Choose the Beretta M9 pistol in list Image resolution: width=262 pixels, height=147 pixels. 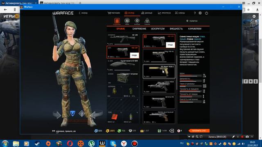pyautogui.click(x=159, y=102)
